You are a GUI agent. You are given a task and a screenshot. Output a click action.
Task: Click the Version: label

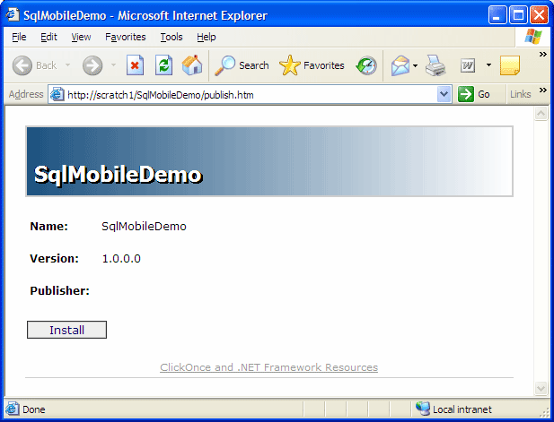[54, 259]
